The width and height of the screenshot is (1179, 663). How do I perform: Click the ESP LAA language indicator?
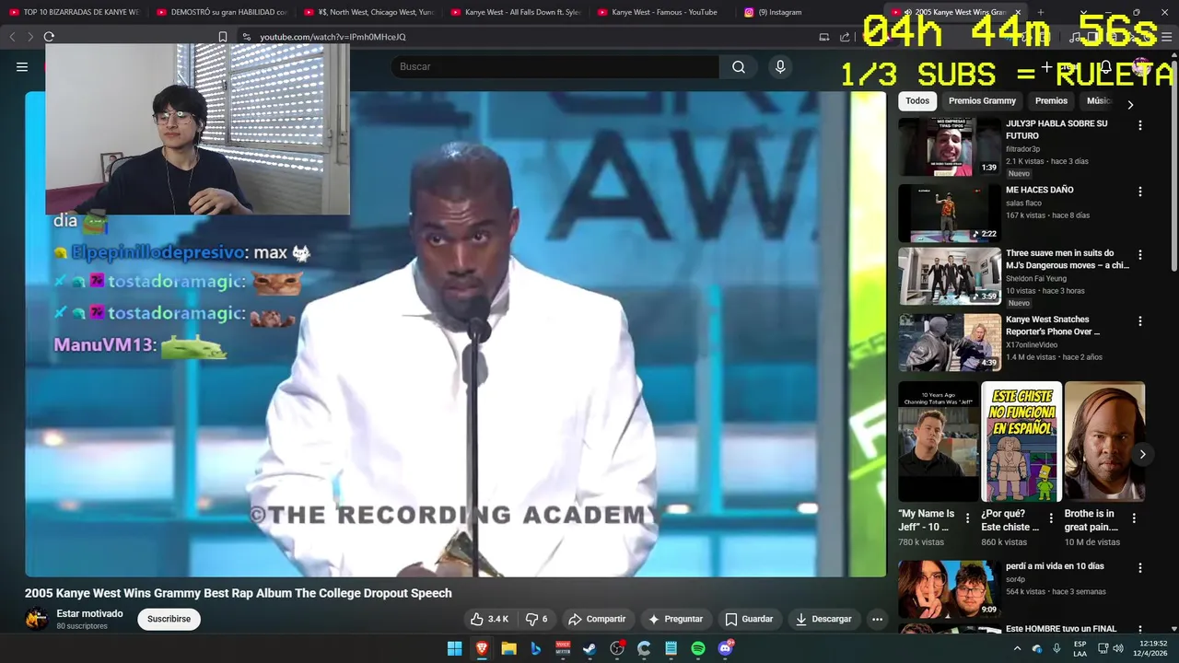pyautogui.click(x=1080, y=648)
